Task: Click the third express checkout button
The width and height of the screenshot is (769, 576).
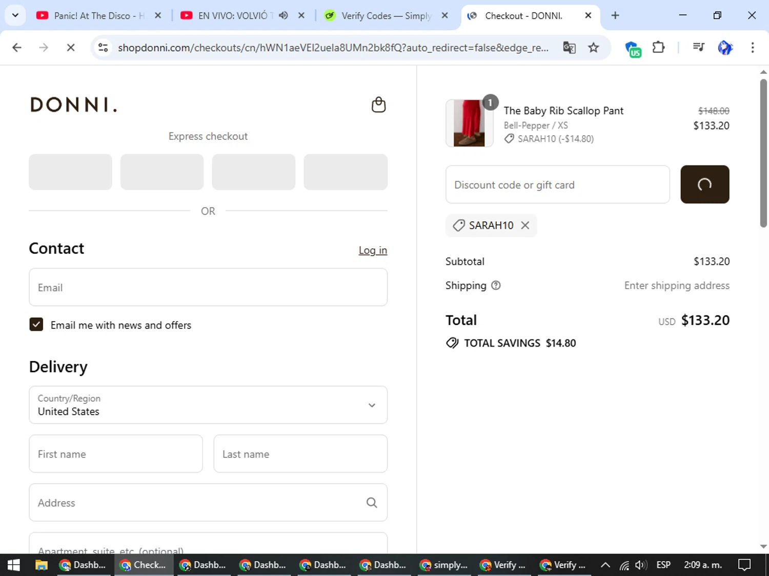Action: 254,172
